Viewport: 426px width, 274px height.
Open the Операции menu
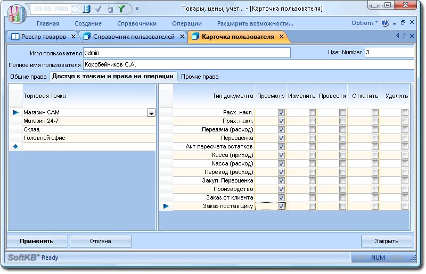point(187,23)
